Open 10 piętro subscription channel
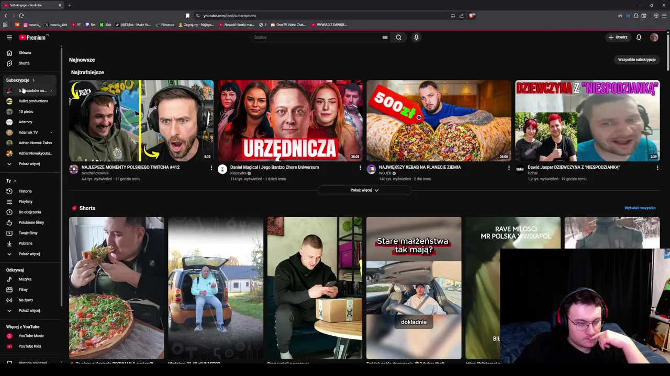Image resolution: width=670 pixels, height=376 pixels. click(x=30, y=112)
